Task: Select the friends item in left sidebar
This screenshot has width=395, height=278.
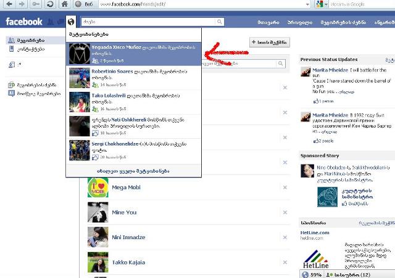Action: point(35,40)
